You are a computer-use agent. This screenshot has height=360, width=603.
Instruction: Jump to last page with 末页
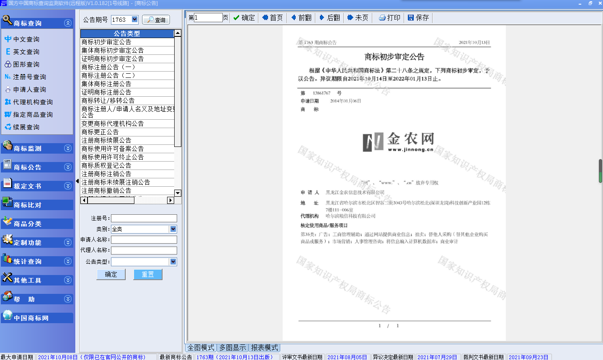coord(358,18)
